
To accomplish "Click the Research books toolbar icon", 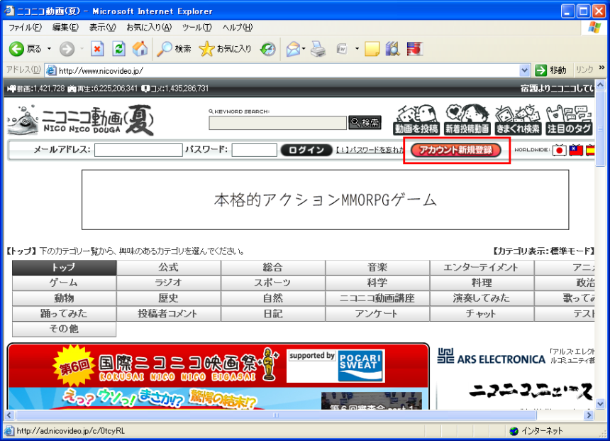I will (x=392, y=49).
